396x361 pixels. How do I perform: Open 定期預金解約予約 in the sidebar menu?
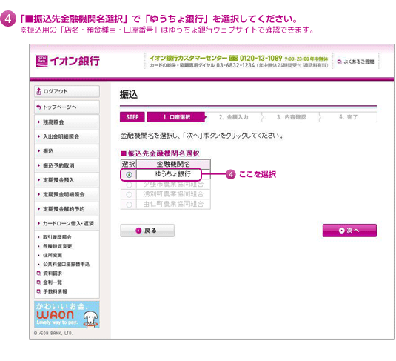pos(67,209)
